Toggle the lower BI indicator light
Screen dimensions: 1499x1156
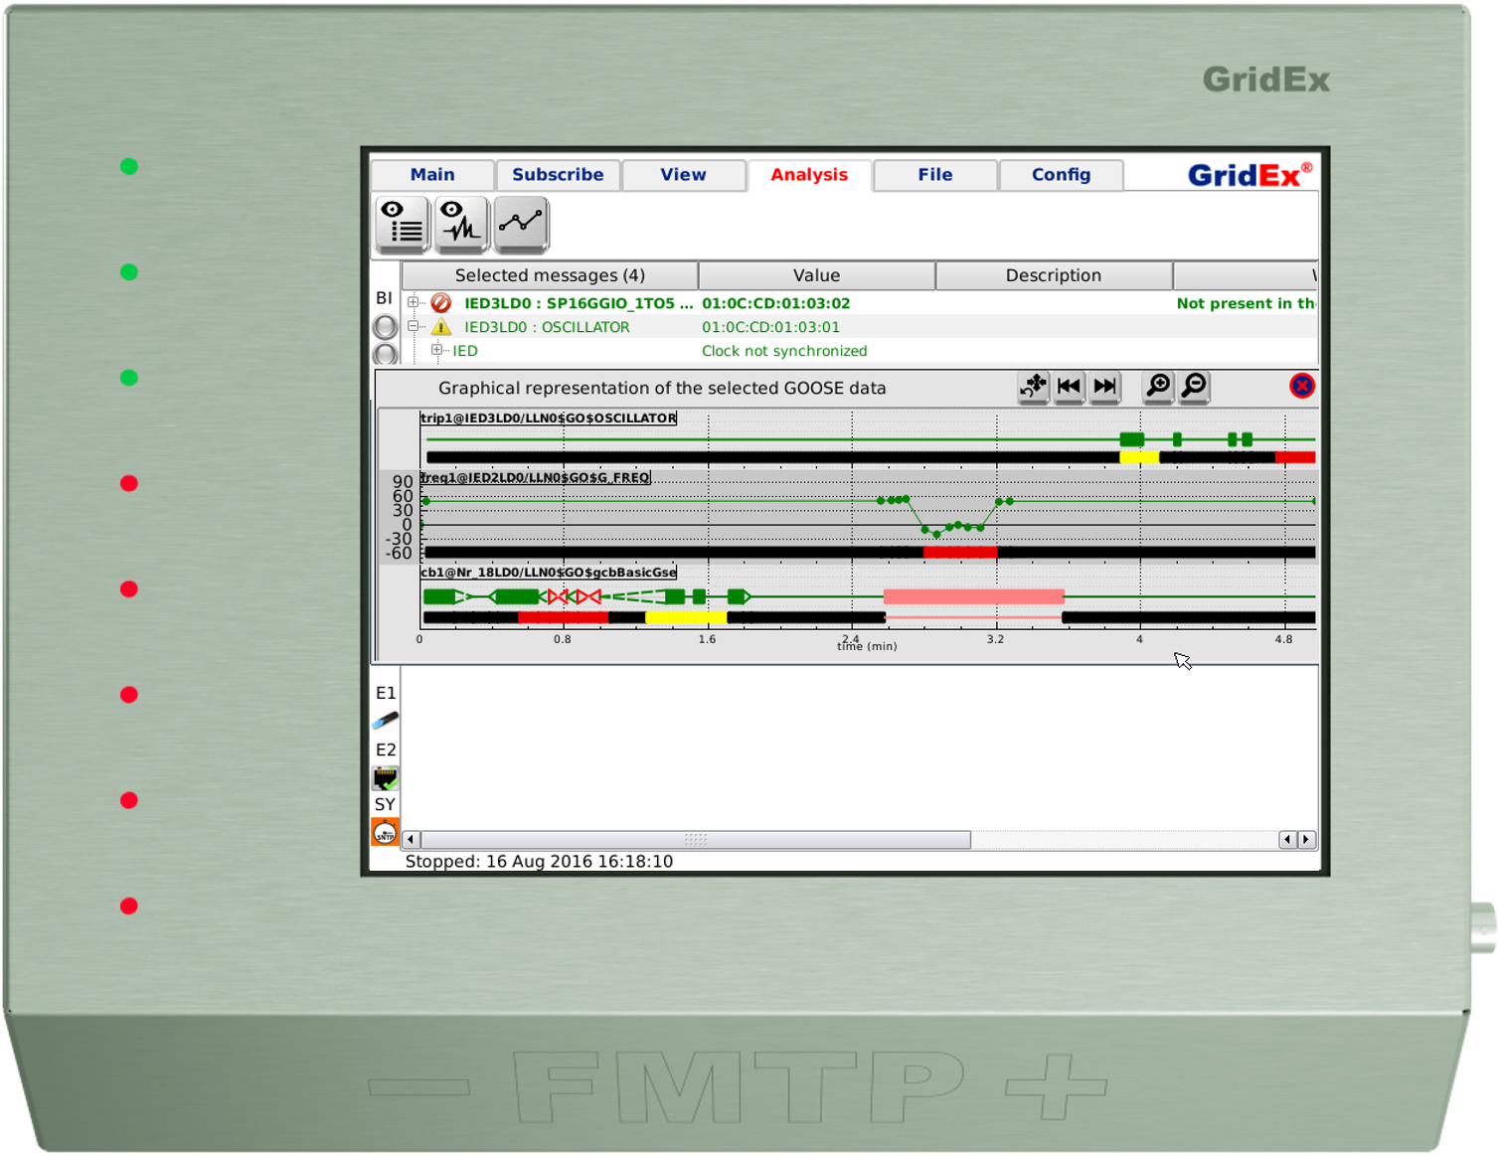point(385,353)
